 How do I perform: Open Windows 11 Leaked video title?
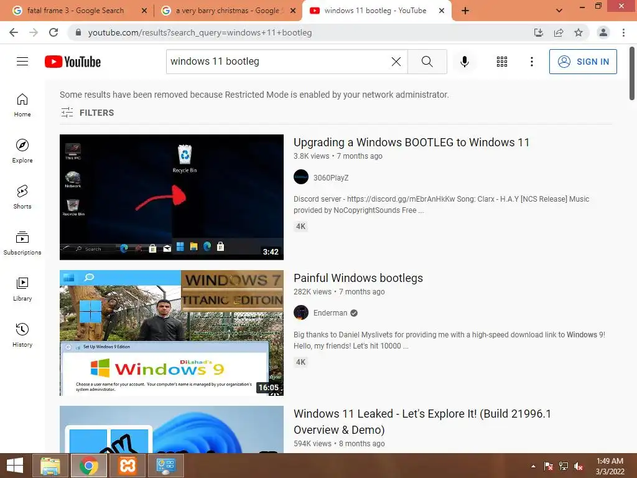(x=422, y=421)
